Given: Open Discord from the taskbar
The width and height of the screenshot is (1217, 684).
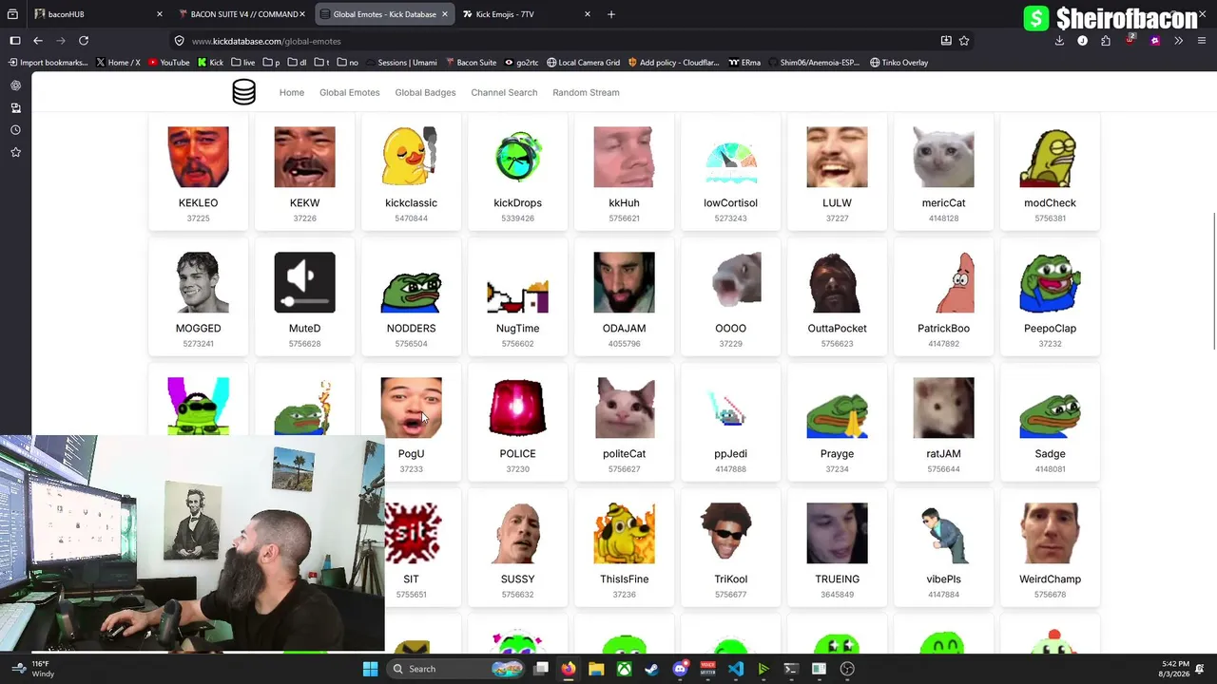Looking at the screenshot, I should [680, 669].
